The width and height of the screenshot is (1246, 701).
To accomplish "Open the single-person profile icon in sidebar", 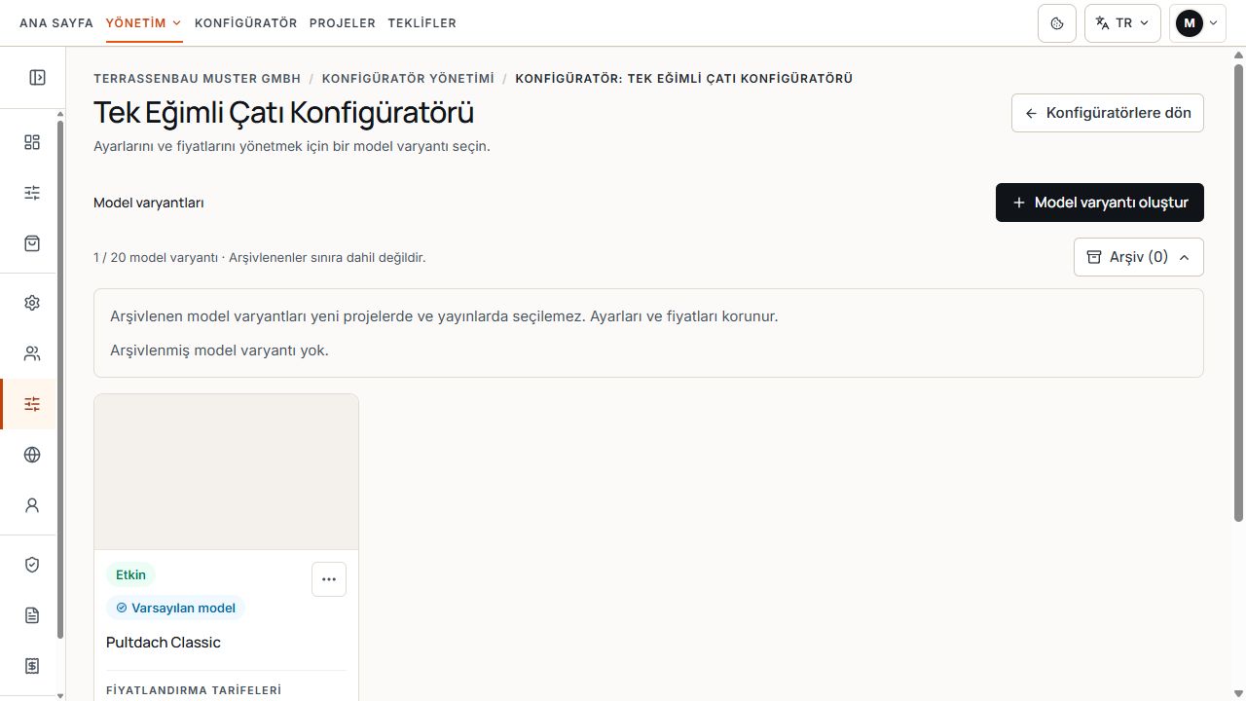I will (32, 505).
